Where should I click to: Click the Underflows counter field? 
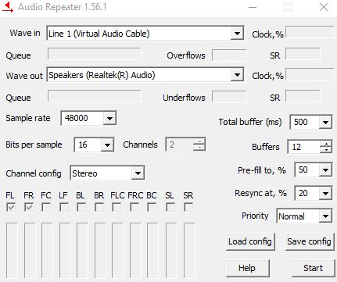(229, 97)
